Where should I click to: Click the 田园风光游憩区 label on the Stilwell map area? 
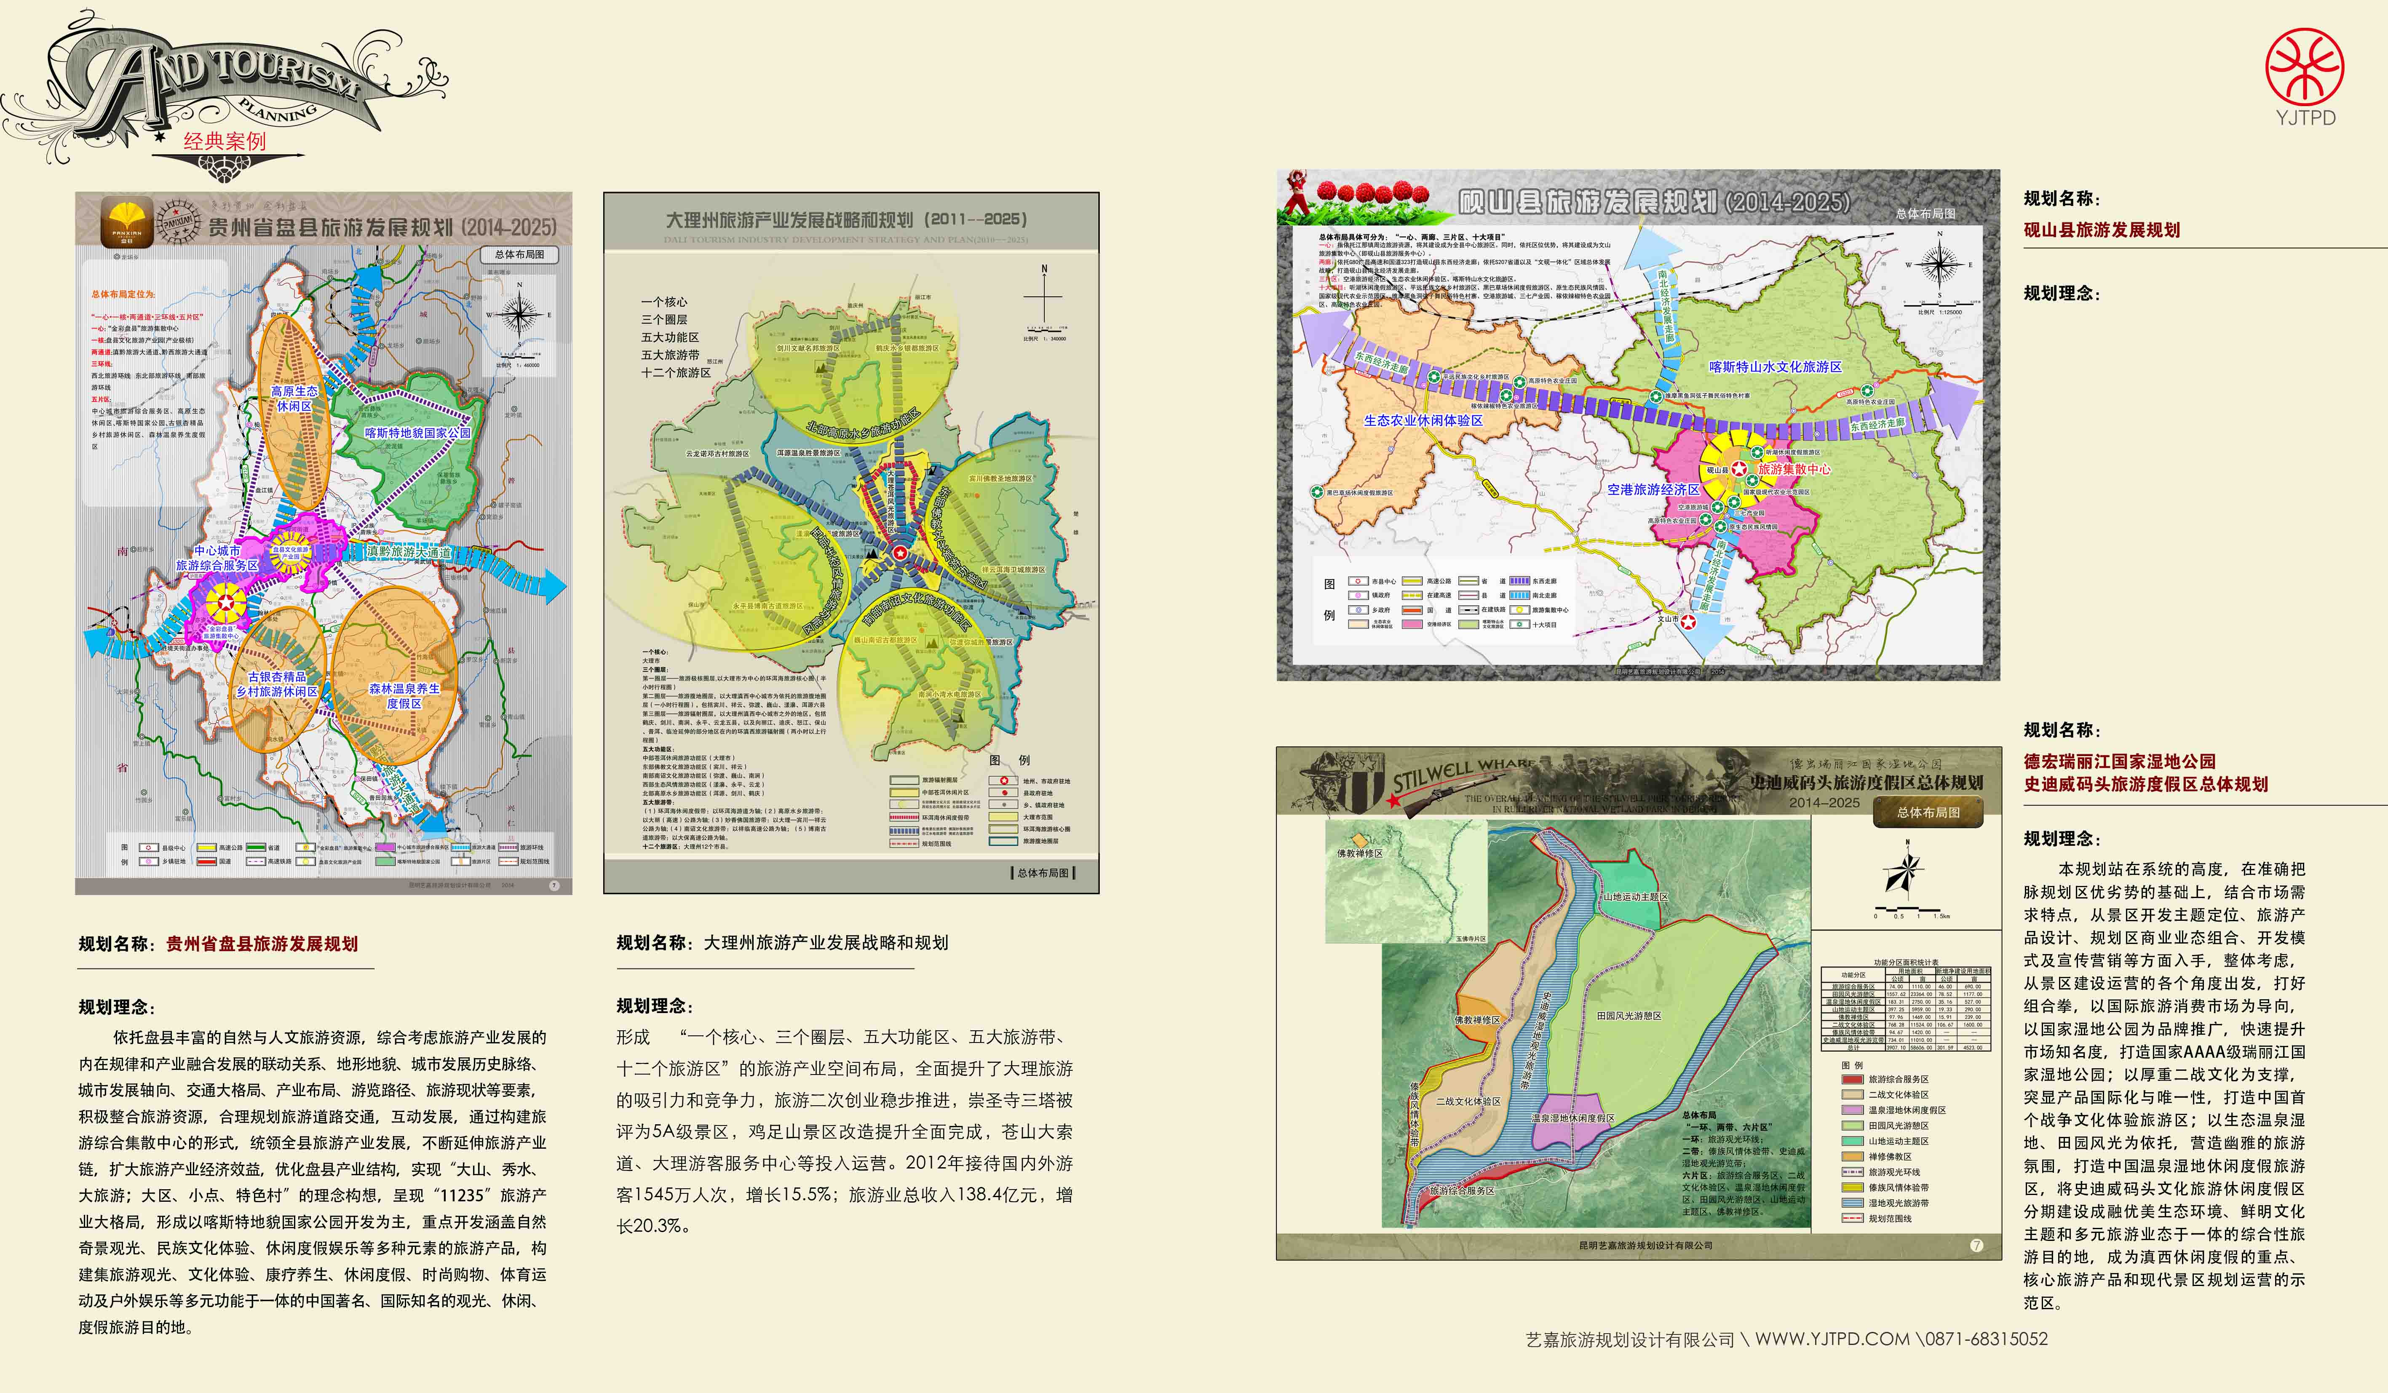[1629, 1016]
